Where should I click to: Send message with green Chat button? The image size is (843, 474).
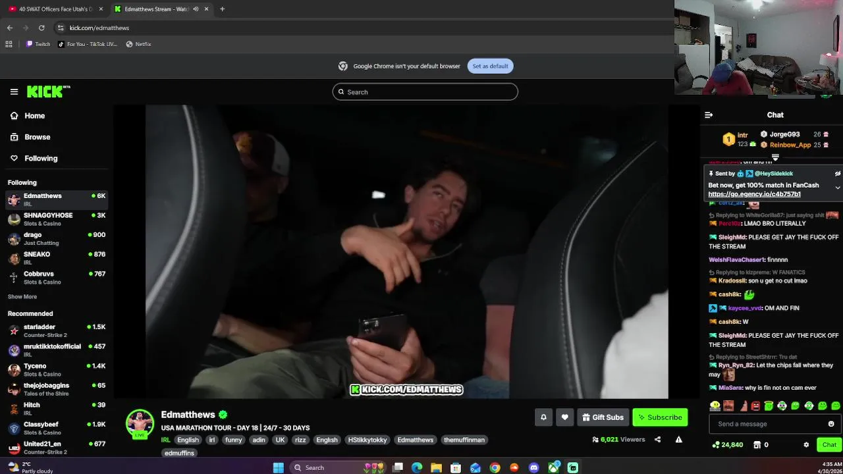(829, 445)
